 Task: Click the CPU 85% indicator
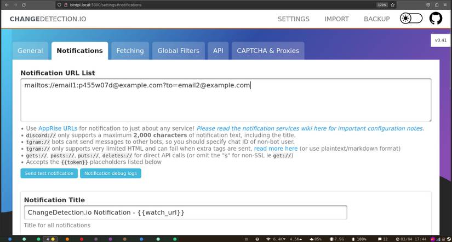pyautogui.click(x=316, y=239)
